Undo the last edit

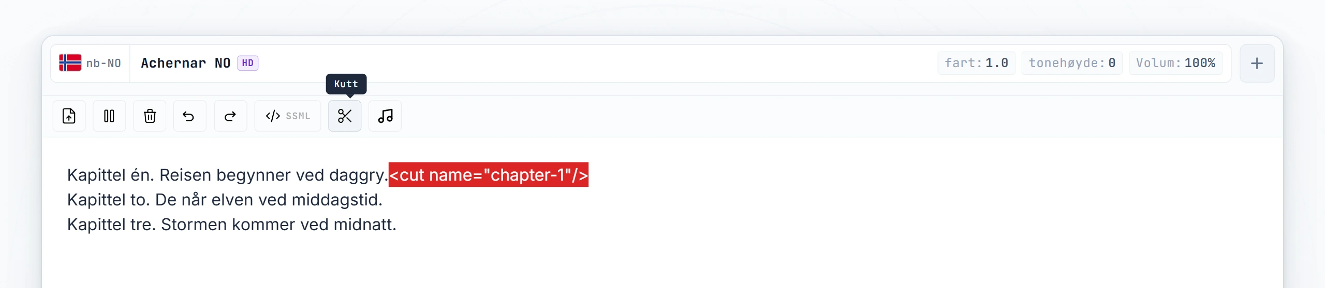pyautogui.click(x=189, y=116)
